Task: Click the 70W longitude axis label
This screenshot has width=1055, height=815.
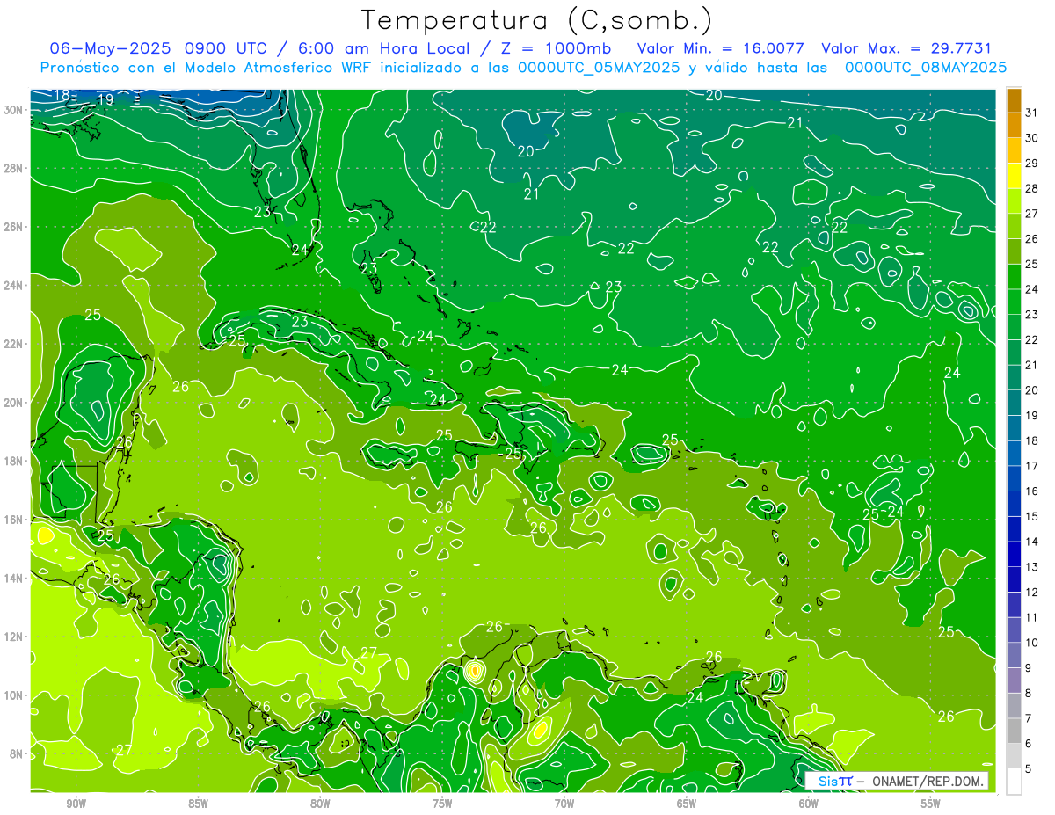Action: pyautogui.click(x=564, y=804)
